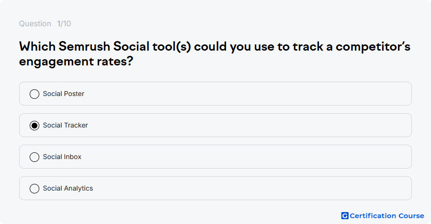Click the "Social Tracker" answer label text
Image resolution: width=431 pixels, height=224 pixels.
click(x=66, y=125)
